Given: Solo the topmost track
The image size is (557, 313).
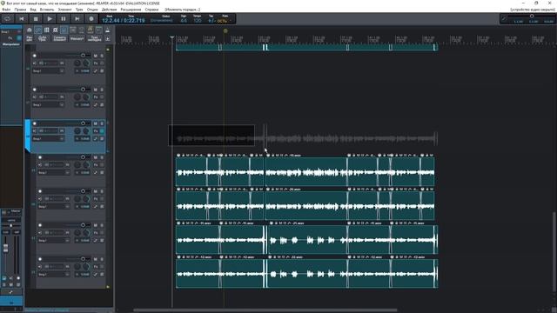Looking at the screenshot, I should 102,56.
